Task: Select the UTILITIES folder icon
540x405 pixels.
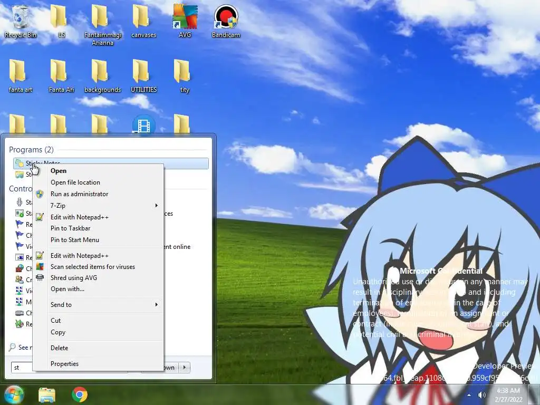Action: tap(143, 76)
